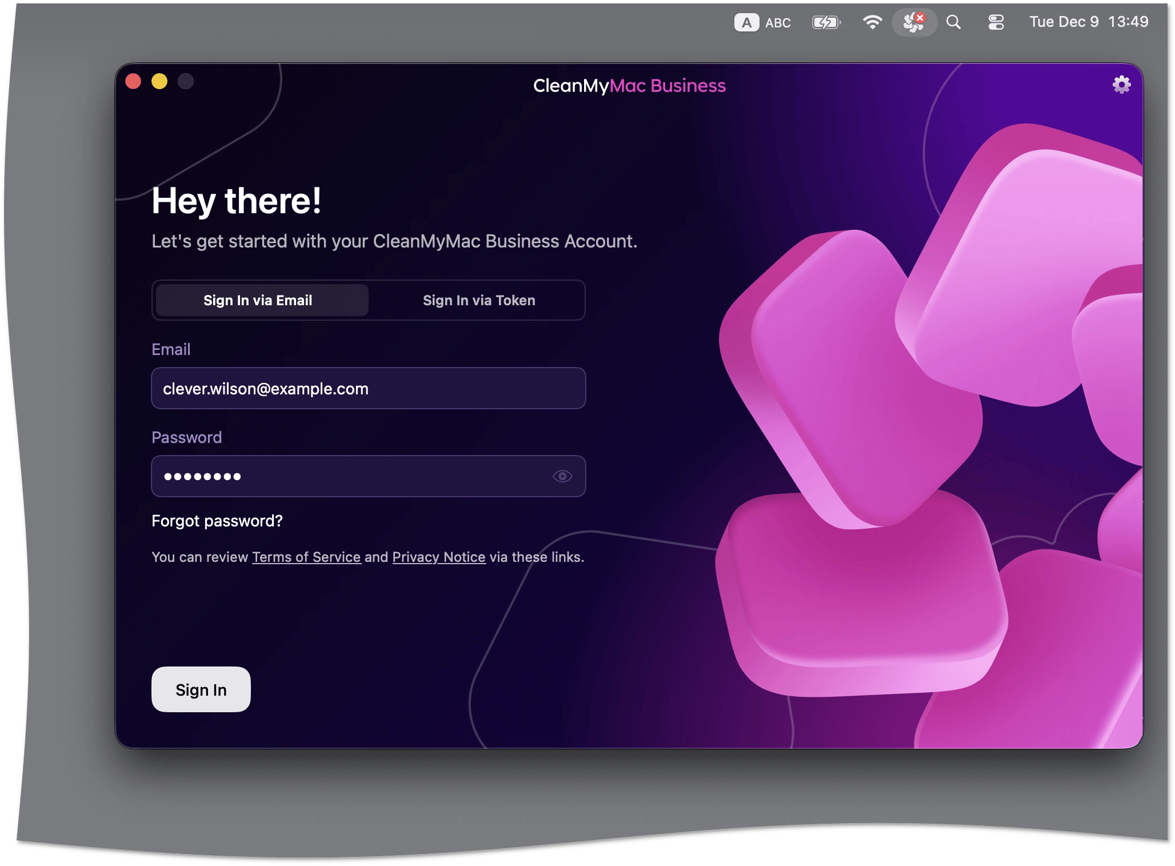Click the ABC input source indicator
Image resolution: width=1175 pixels, height=866 pixels.
(778, 22)
